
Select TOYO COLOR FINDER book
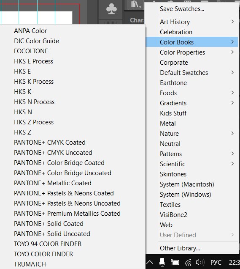(x=73, y=254)
